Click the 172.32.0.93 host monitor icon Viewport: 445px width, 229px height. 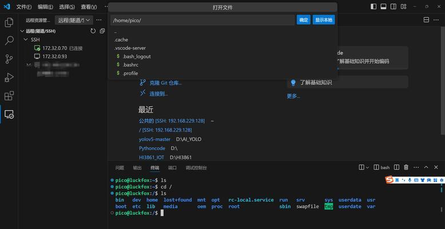click(37, 56)
